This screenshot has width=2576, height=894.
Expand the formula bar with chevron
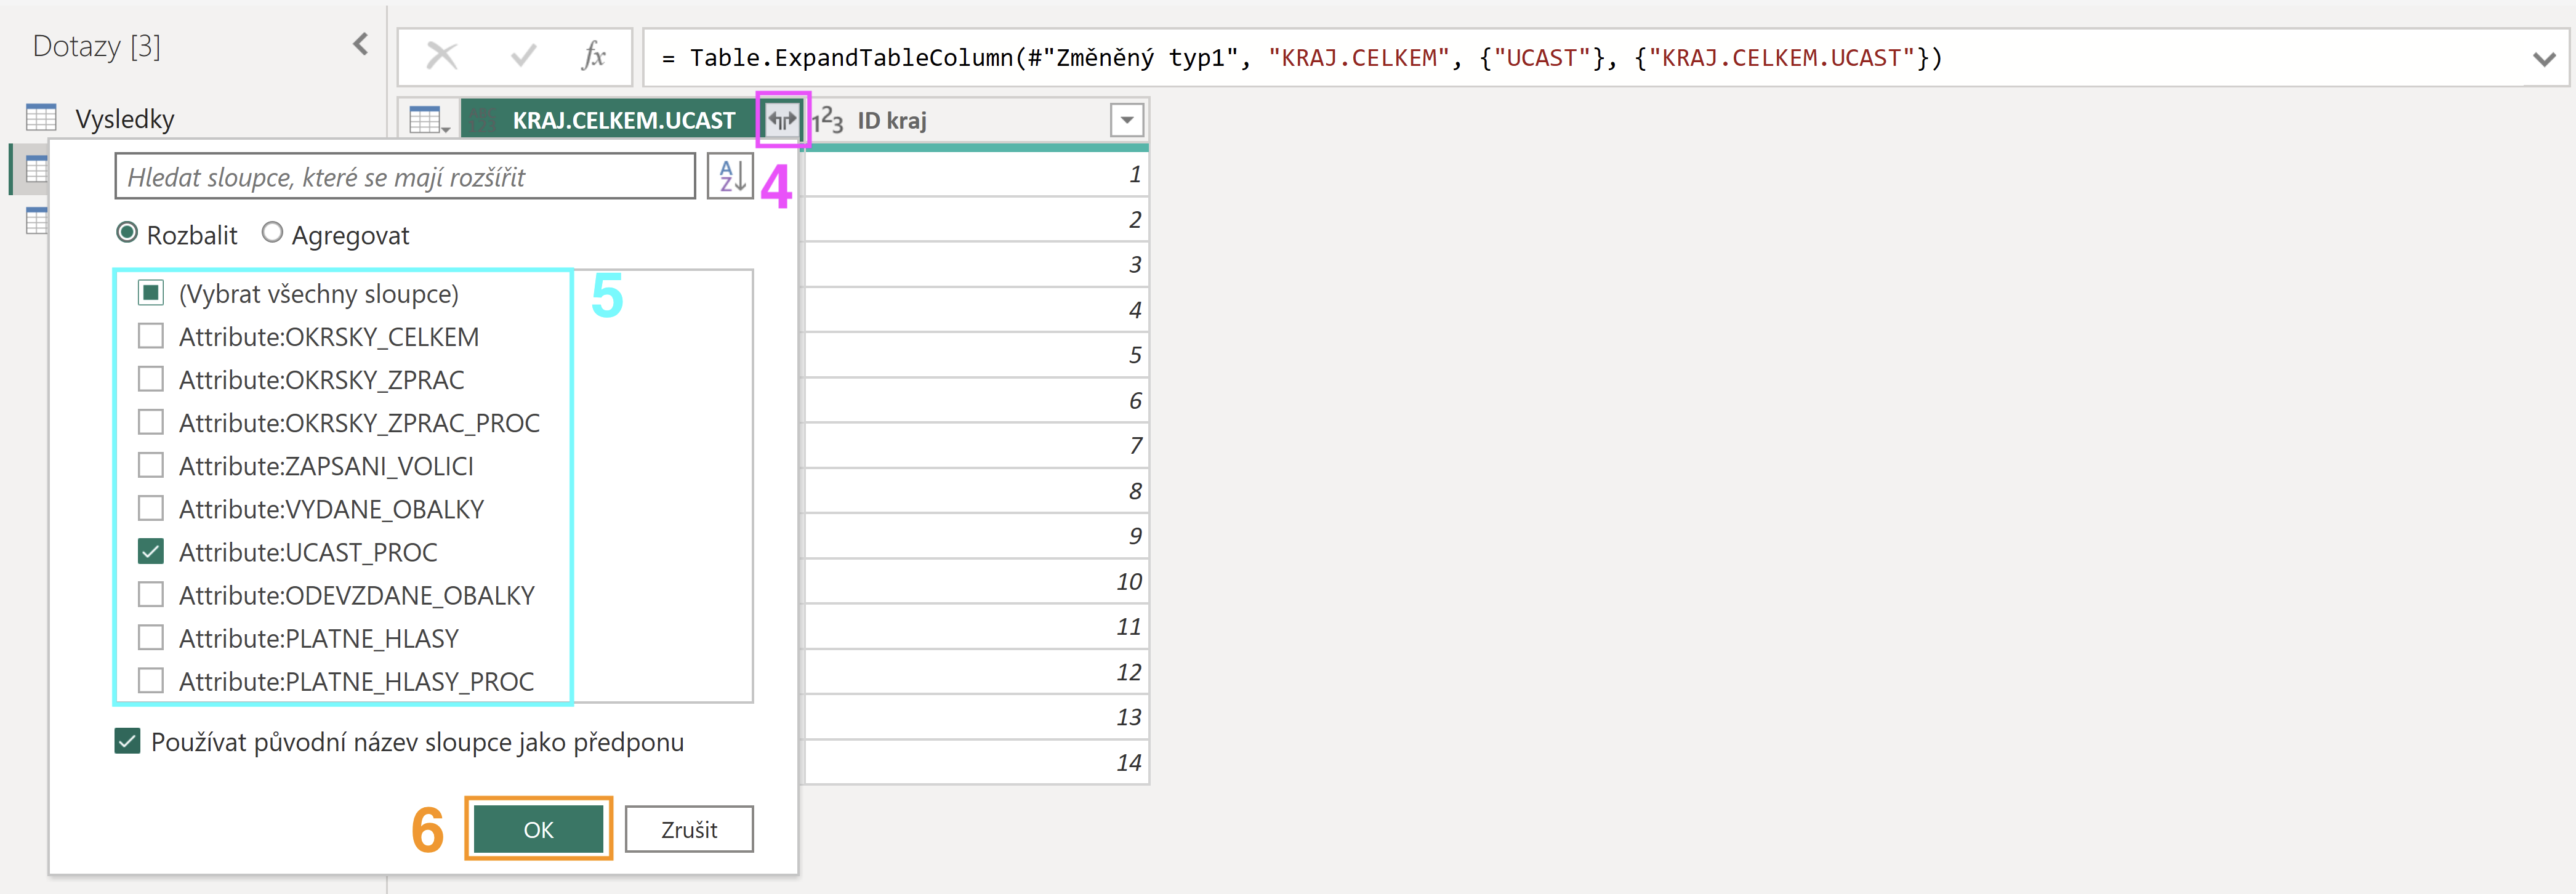[2544, 58]
